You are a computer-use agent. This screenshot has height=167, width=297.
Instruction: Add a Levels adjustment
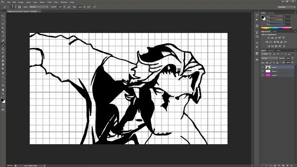click(x=272, y=38)
